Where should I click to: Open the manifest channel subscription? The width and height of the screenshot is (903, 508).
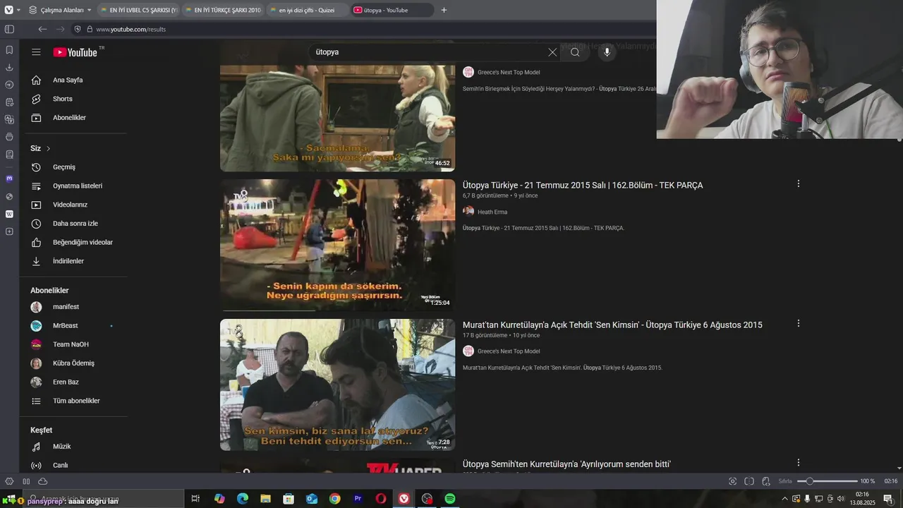coord(76,307)
